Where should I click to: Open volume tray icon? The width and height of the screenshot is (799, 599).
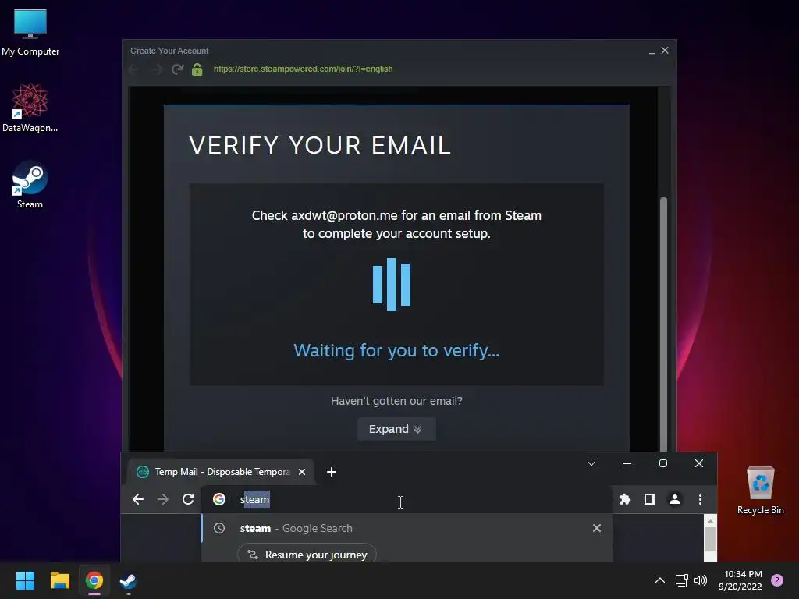701,580
